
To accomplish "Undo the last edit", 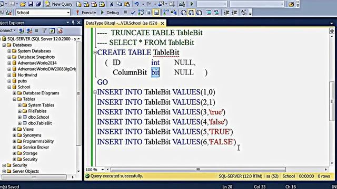I will point(137,4).
